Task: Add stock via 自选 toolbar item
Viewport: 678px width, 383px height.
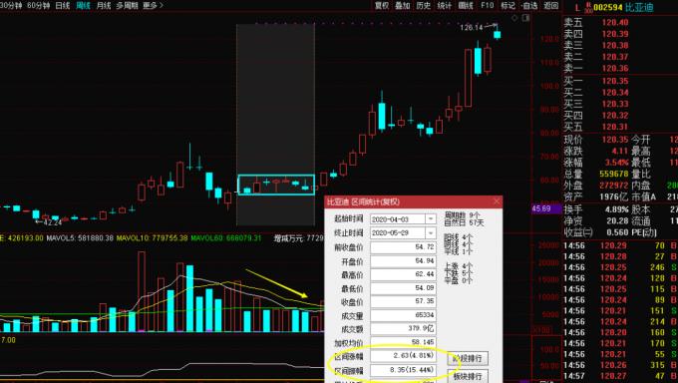Action: click(529, 6)
